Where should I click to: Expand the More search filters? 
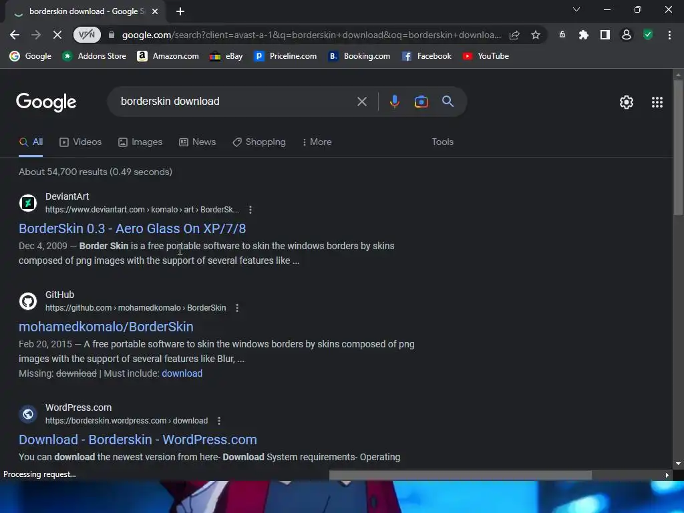tap(317, 142)
